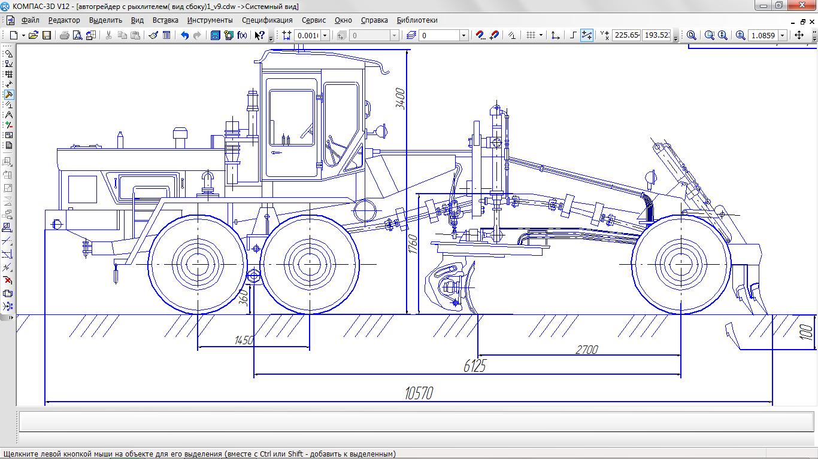Open the Print preview tool
The image size is (818, 459).
(77, 35)
